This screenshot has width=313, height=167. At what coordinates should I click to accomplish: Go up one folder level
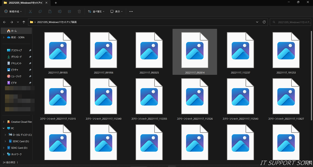tap(24, 22)
